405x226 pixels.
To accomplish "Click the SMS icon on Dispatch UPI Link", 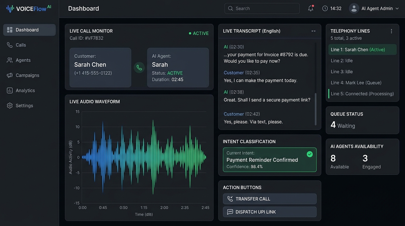I will pyautogui.click(x=230, y=212).
